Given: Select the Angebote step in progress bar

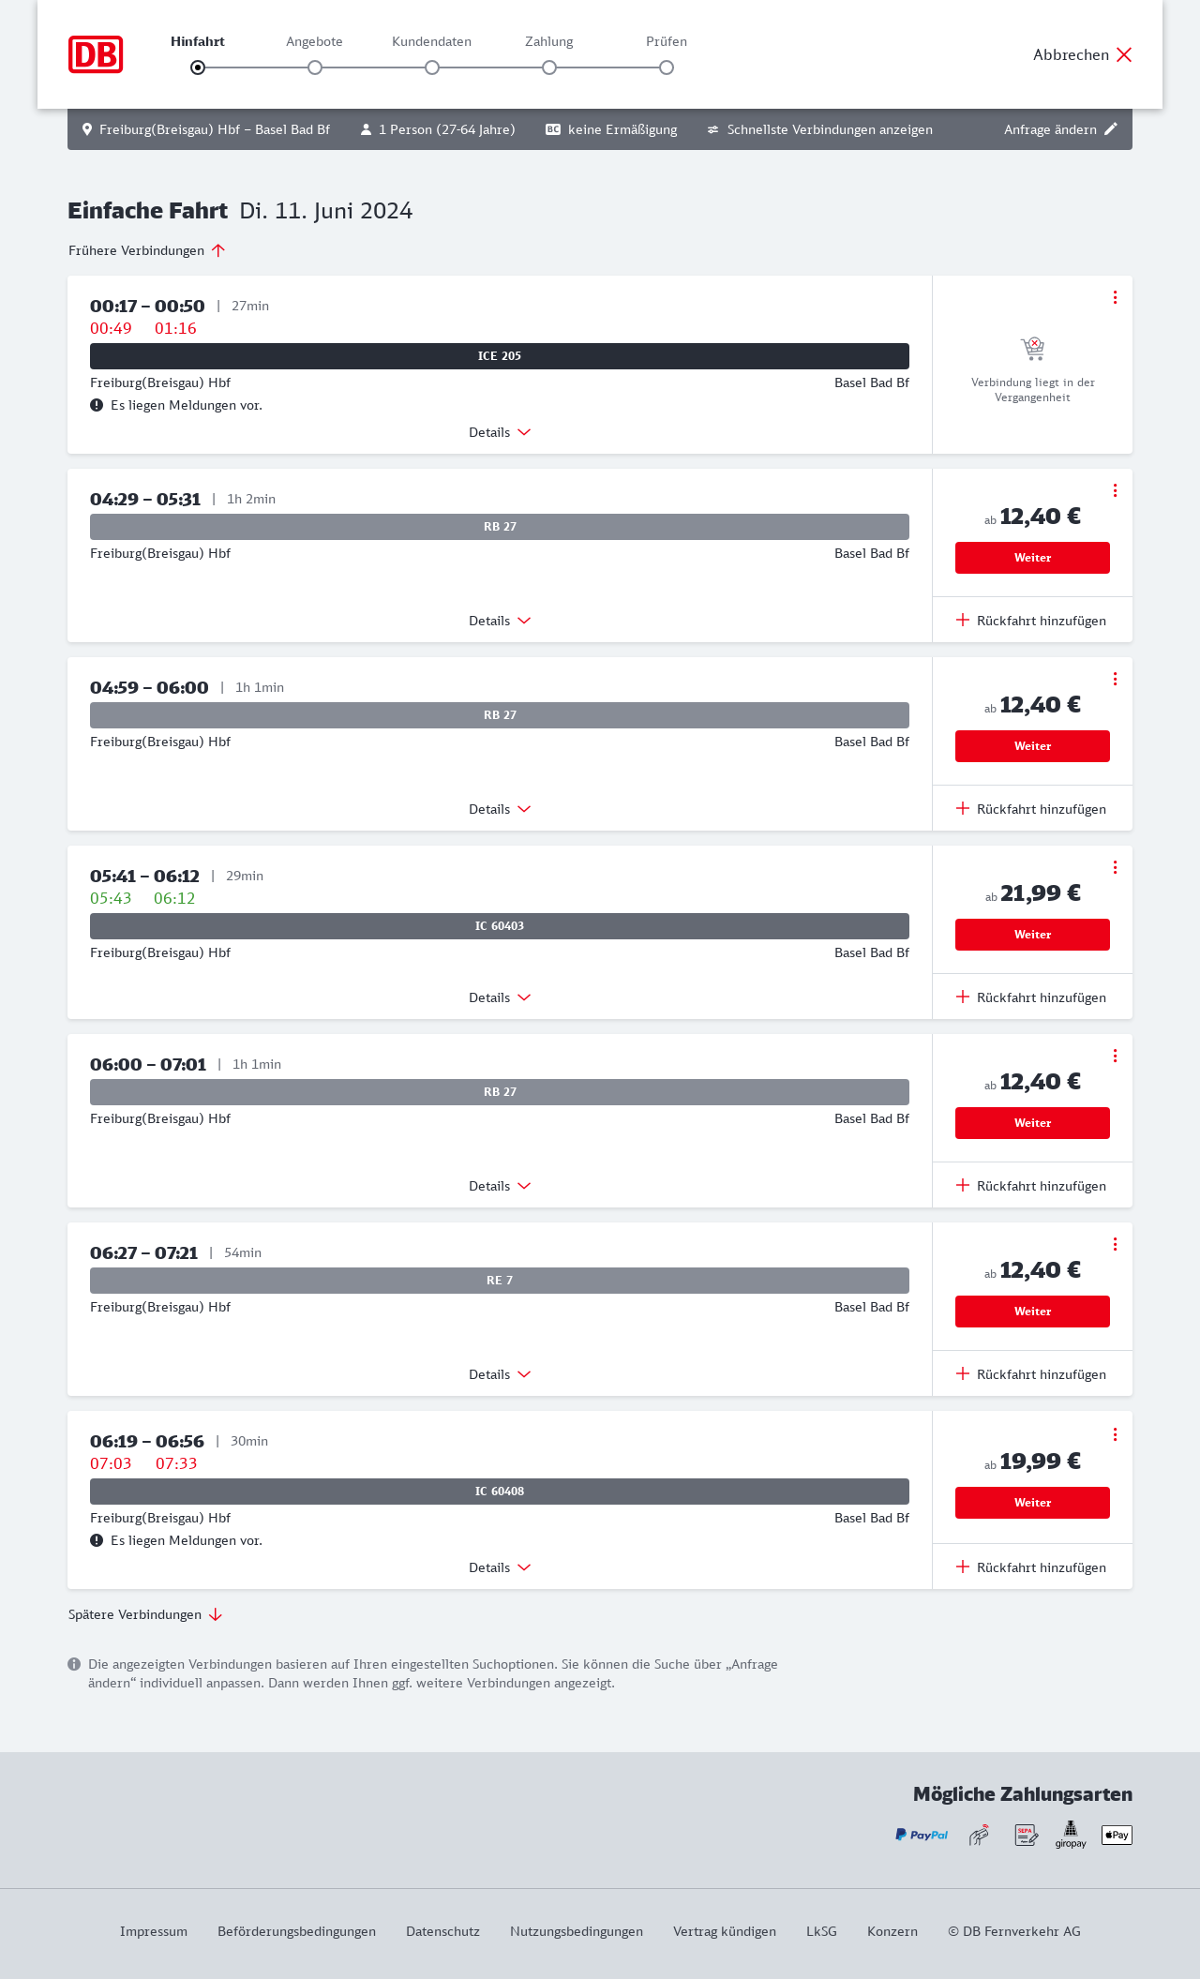Looking at the screenshot, I should coord(315,67).
